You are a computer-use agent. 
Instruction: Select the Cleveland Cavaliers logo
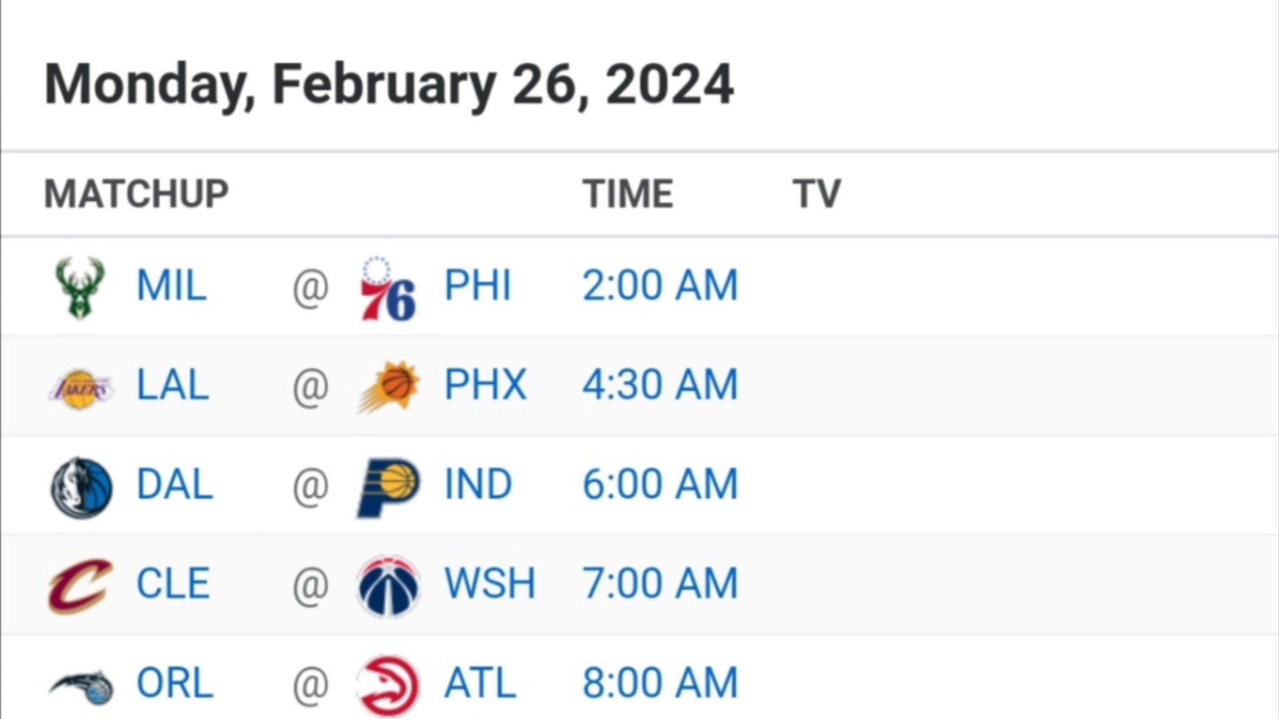(81, 586)
